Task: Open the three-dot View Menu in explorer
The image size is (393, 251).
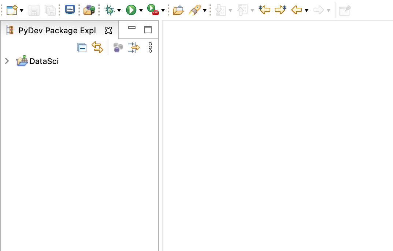Action: 150,48
